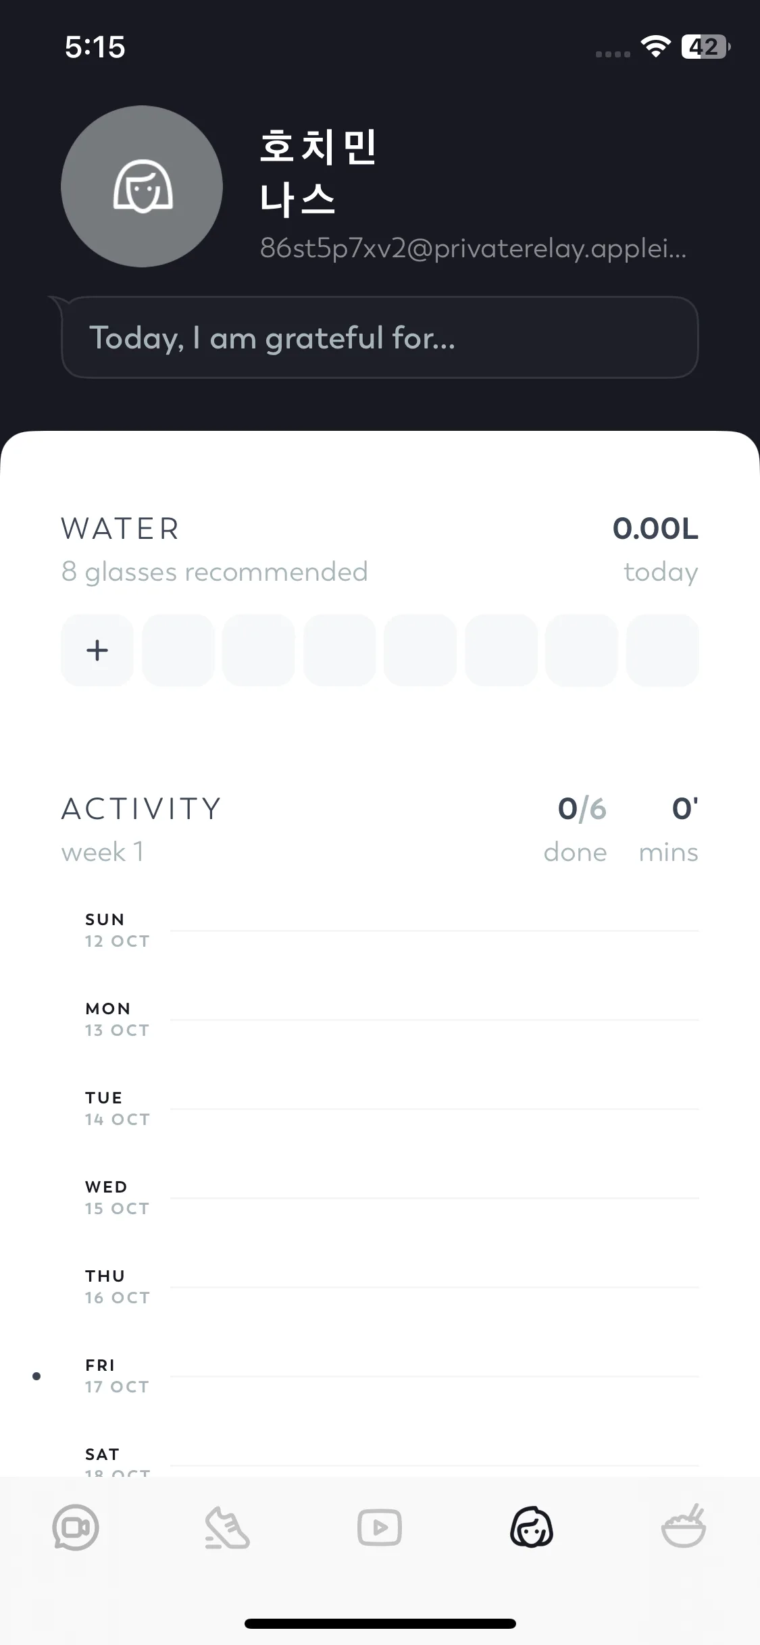Select the MON 13 OCT activity row
Viewport: 760px width, 1645px height.
tap(392, 1020)
